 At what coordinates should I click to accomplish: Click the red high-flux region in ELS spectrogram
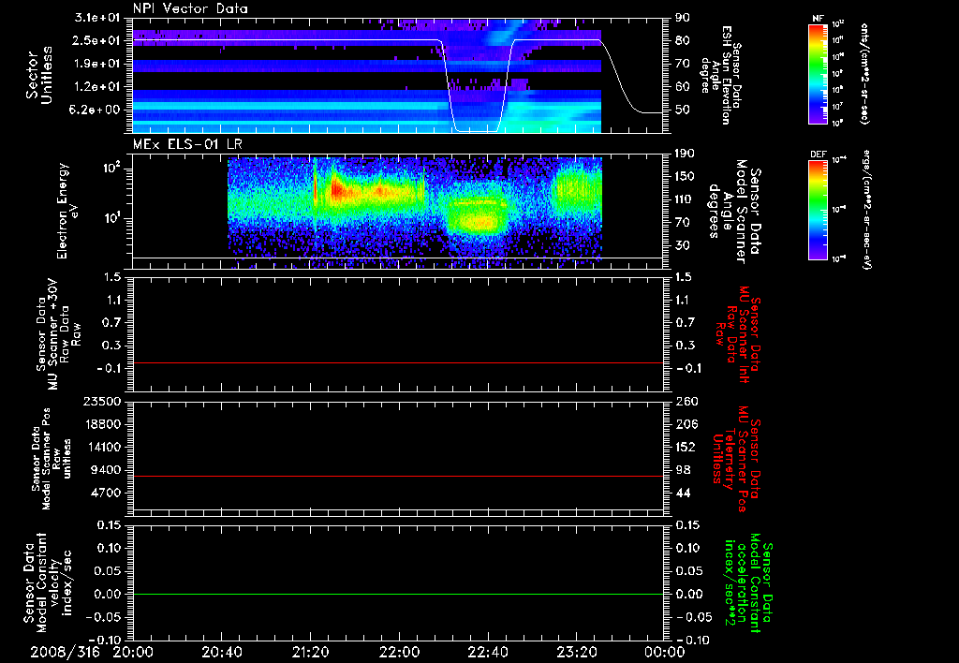pyautogui.click(x=337, y=191)
